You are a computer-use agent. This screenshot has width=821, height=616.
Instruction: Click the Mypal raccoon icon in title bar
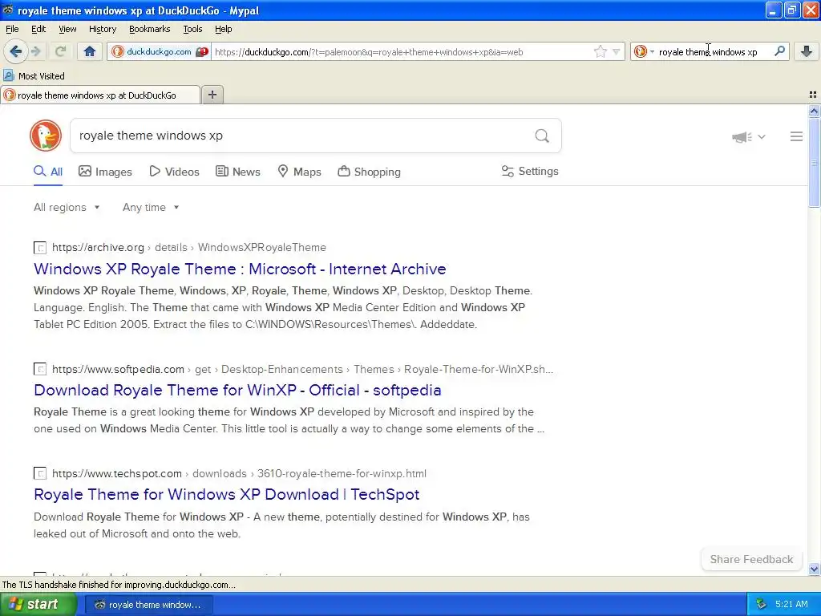coord(8,10)
